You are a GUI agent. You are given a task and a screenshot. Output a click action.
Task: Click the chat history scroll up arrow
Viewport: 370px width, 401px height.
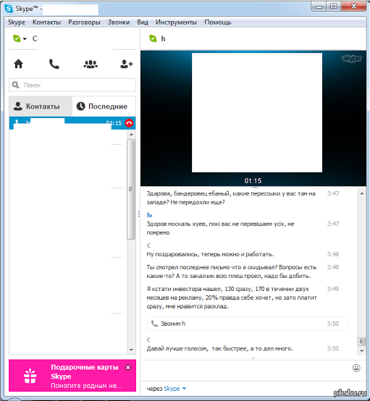[x=362, y=193]
